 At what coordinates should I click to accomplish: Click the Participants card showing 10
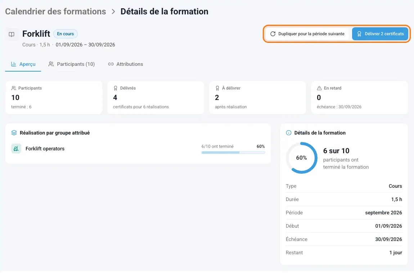click(x=54, y=97)
